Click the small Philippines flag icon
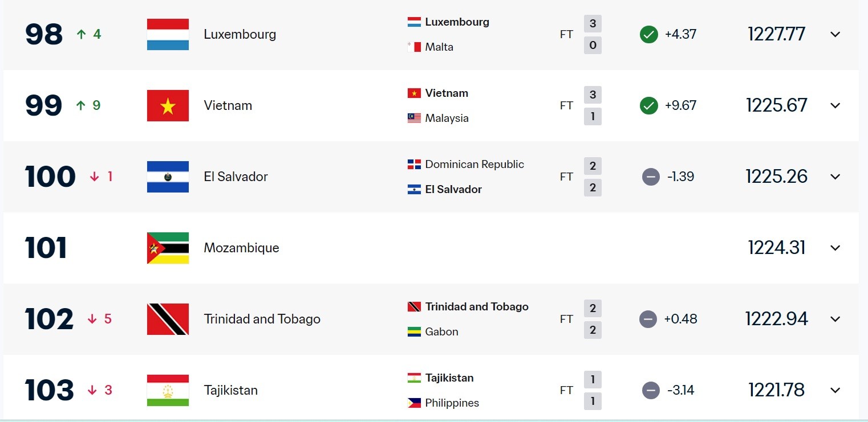Screen dimensions: 868x422 [414, 403]
